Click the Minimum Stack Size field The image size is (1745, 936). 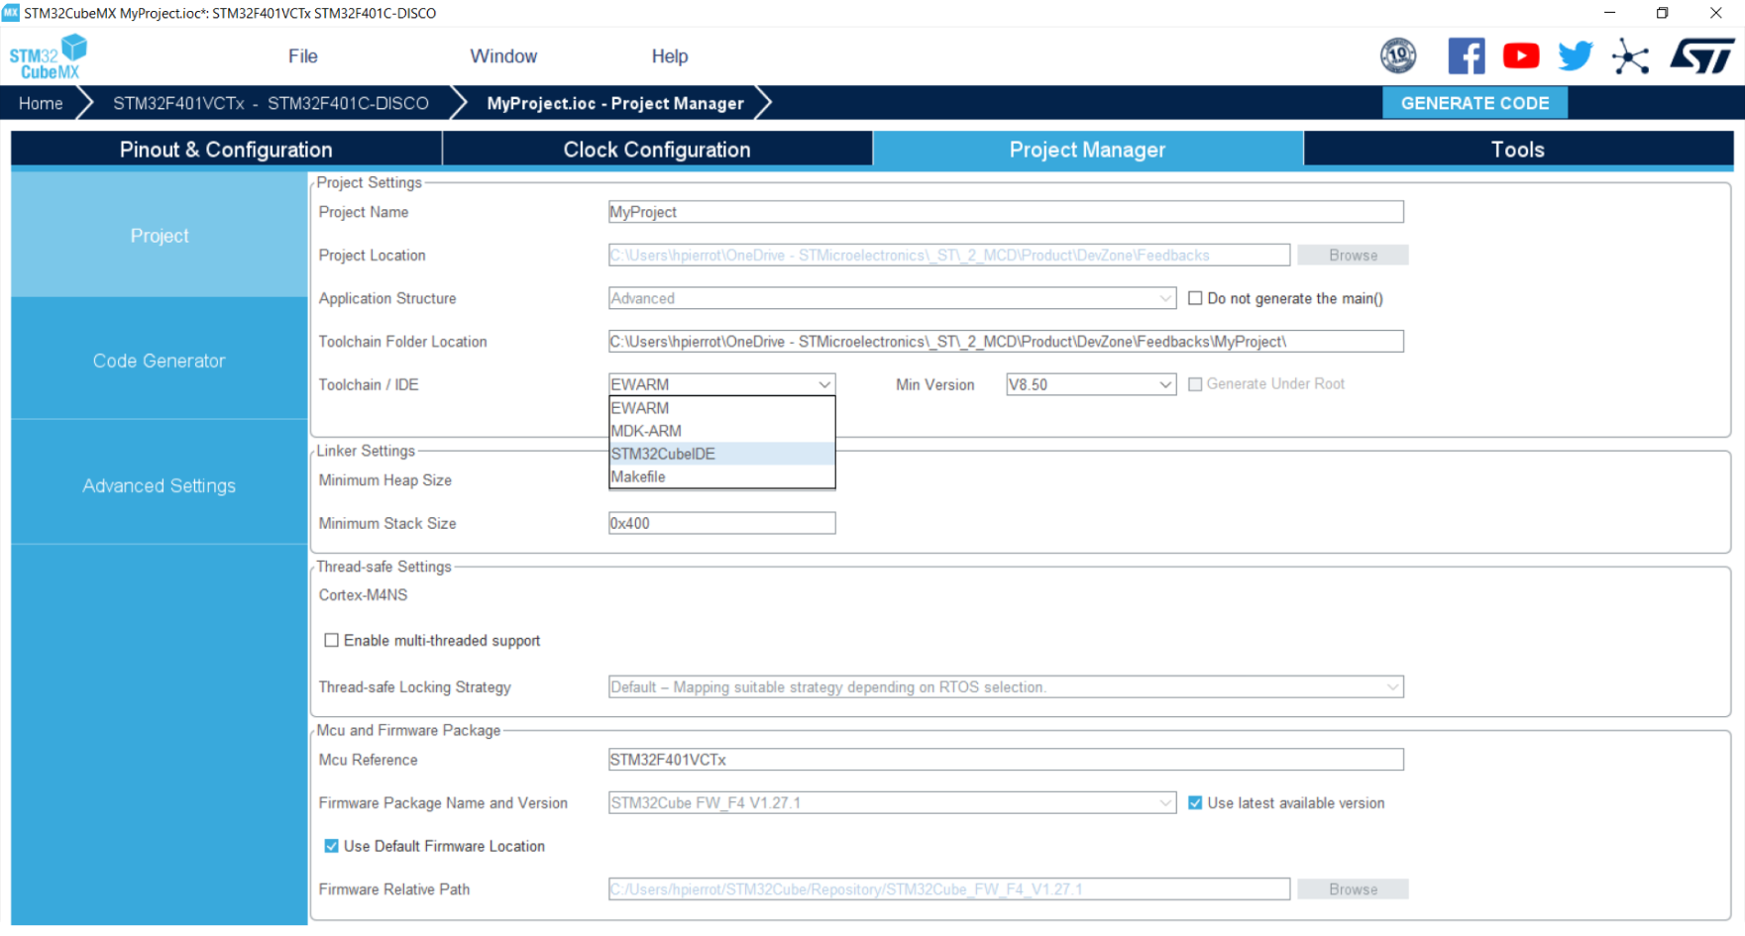721,523
